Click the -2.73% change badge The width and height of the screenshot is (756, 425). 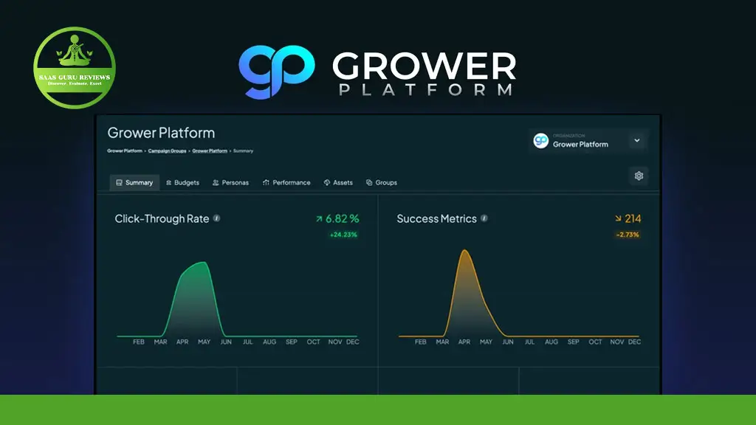pyautogui.click(x=628, y=235)
